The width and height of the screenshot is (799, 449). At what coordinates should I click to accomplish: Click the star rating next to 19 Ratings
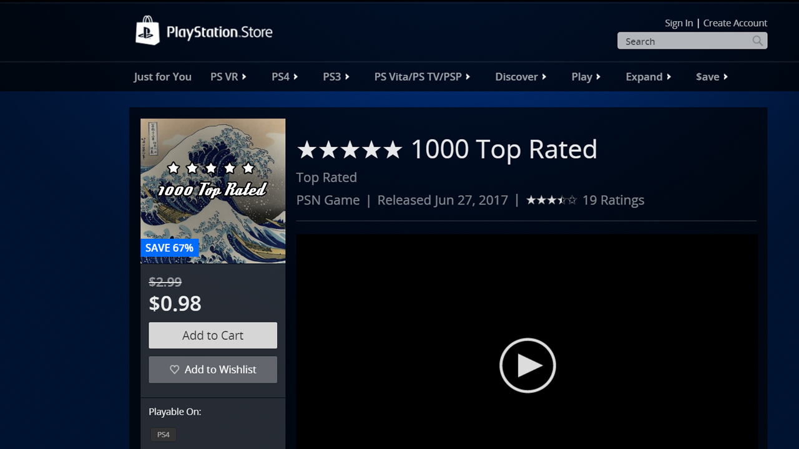tap(551, 200)
